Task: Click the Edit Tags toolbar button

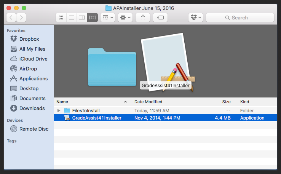Action: pyautogui.click(x=160, y=18)
